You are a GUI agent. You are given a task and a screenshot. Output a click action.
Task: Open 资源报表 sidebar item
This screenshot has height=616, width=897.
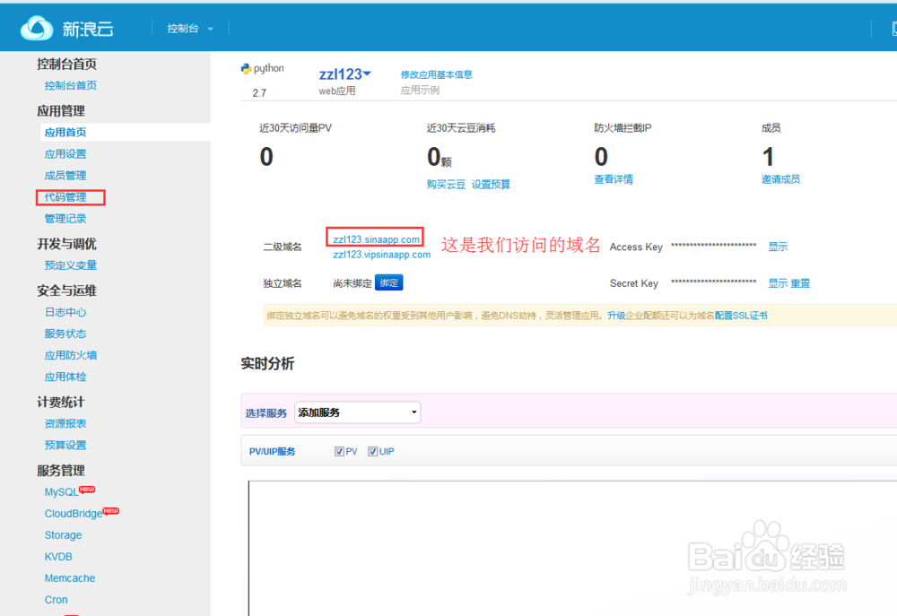(x=65, y=424)
